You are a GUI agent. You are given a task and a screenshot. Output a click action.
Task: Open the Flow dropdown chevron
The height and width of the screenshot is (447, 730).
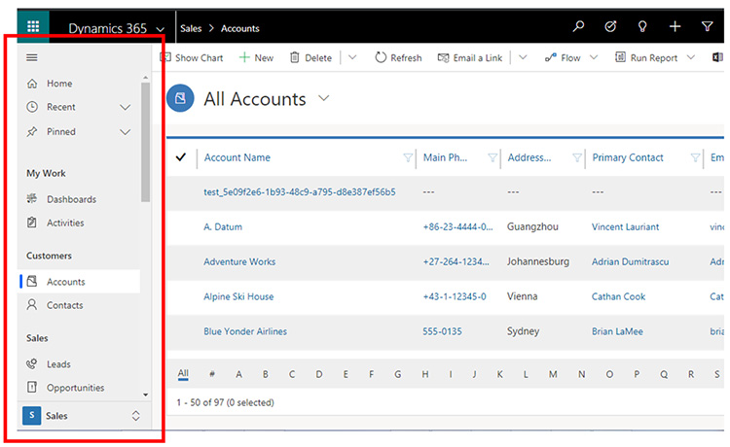pos(594,57)
